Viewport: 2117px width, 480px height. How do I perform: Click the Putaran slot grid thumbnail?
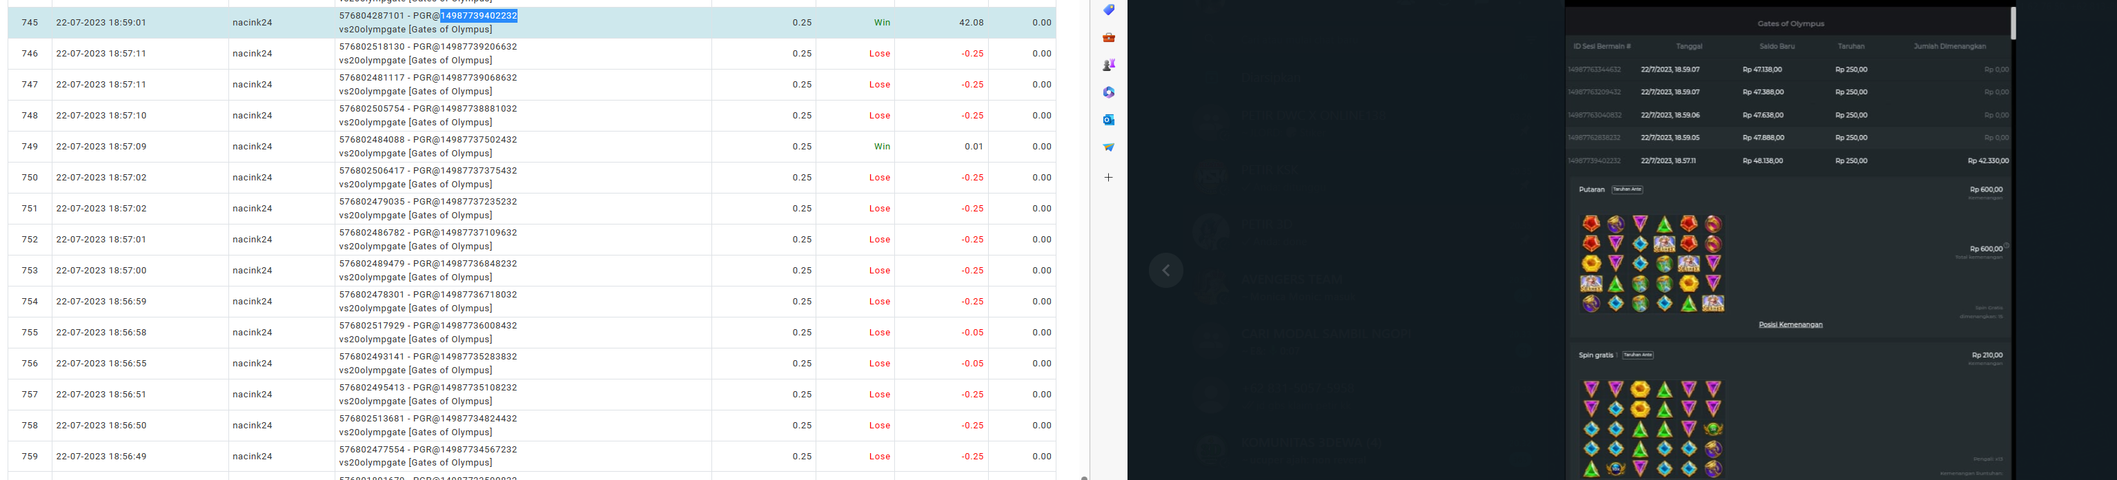click(x=1652, y=263)
